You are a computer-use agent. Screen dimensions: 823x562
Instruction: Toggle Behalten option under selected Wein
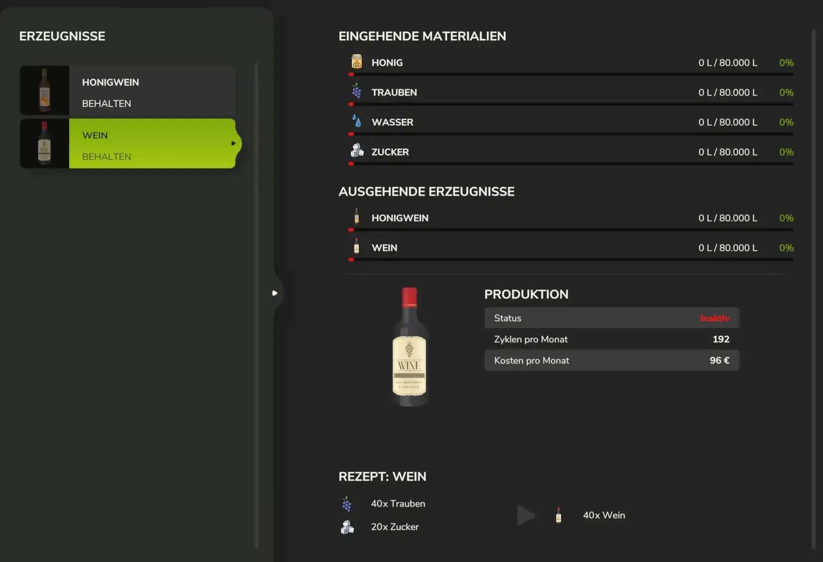(106, 157)
